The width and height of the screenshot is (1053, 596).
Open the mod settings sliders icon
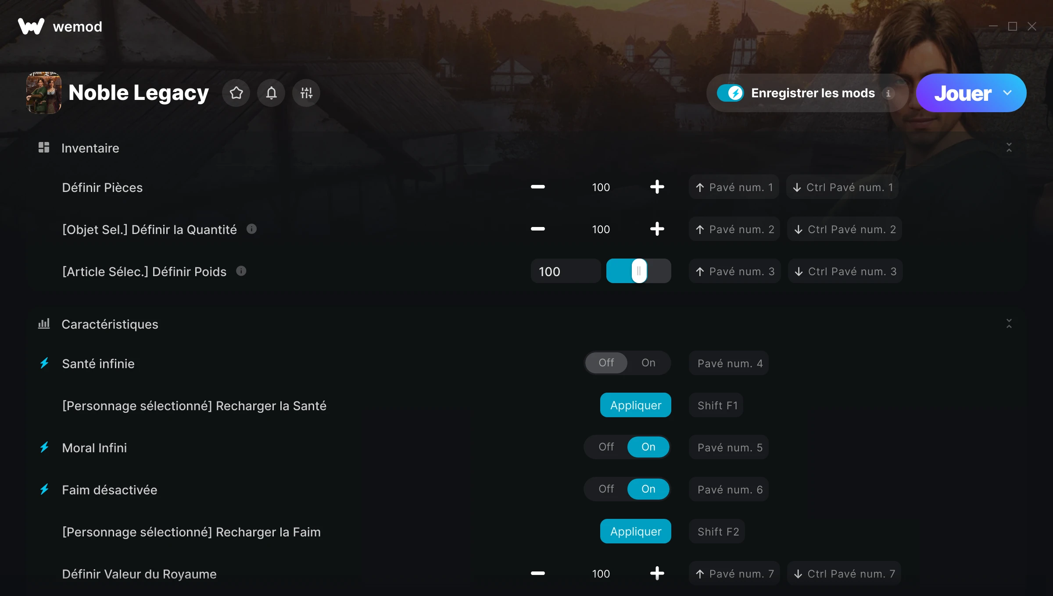pos(306,93)
